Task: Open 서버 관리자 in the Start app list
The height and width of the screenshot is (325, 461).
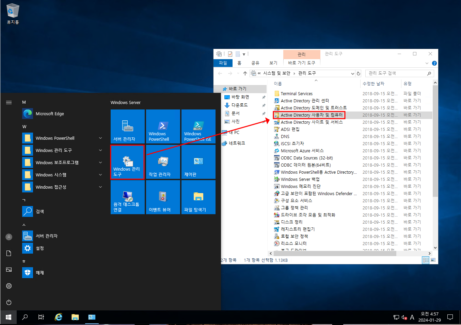Action: (63, 236)
